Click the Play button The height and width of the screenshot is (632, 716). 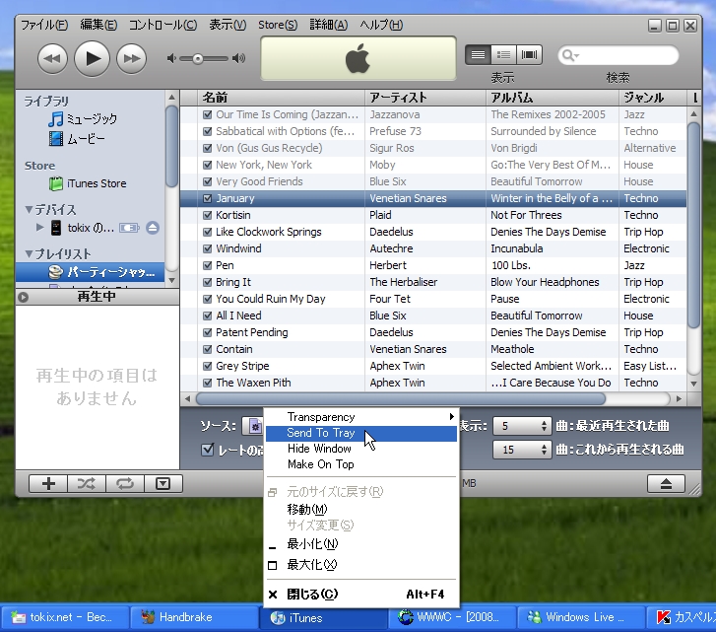point(92,58)
